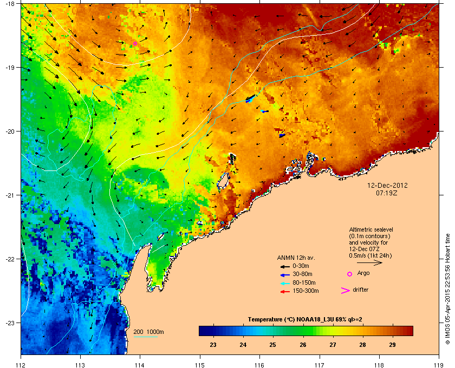Click the latitude axis label -23
The height and width of the screenshot is (368, 455).
pyautogui.click(x=10, y=323)
